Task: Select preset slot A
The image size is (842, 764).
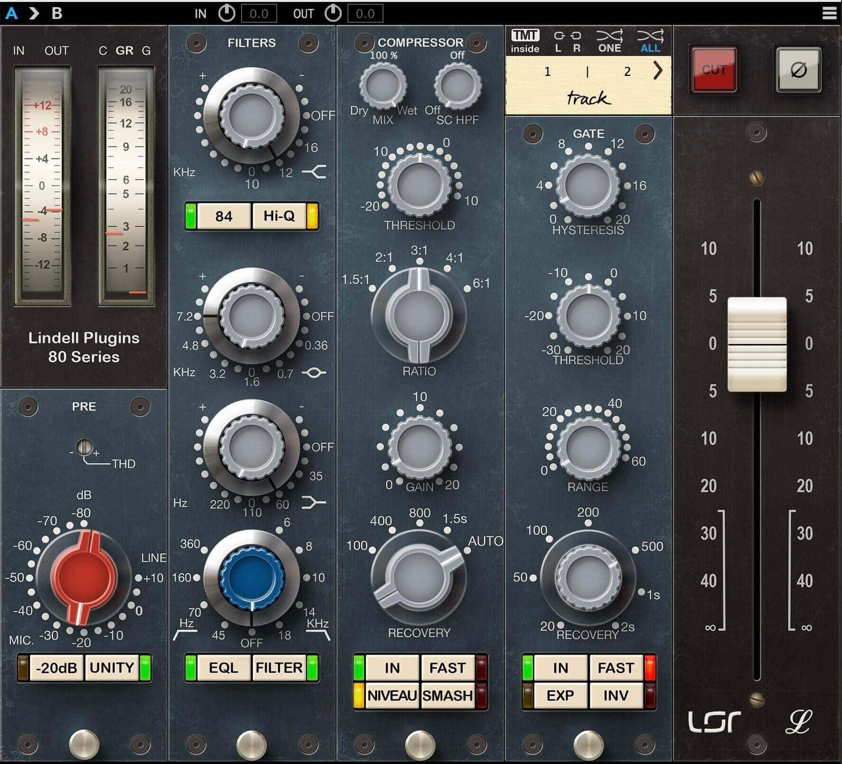Action: click(11, 13)
